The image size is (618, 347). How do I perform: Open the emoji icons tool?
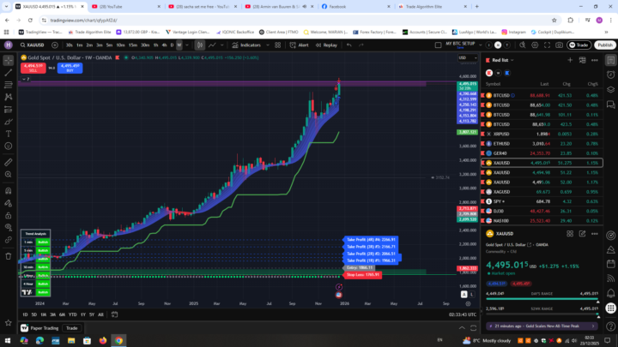click(9, 146)
